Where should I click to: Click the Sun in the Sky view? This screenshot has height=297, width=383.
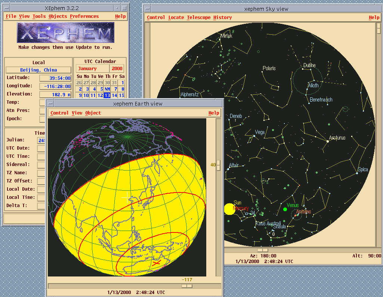tap(229, 209)
